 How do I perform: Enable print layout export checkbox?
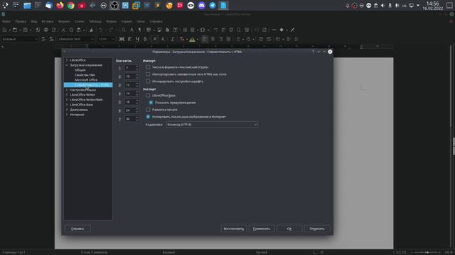(x=148, y=110)
